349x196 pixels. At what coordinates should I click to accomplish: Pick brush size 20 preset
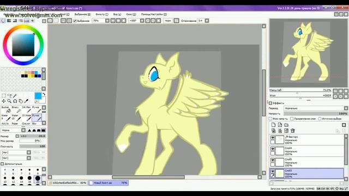pyautogui.click(x=38, y=179)
